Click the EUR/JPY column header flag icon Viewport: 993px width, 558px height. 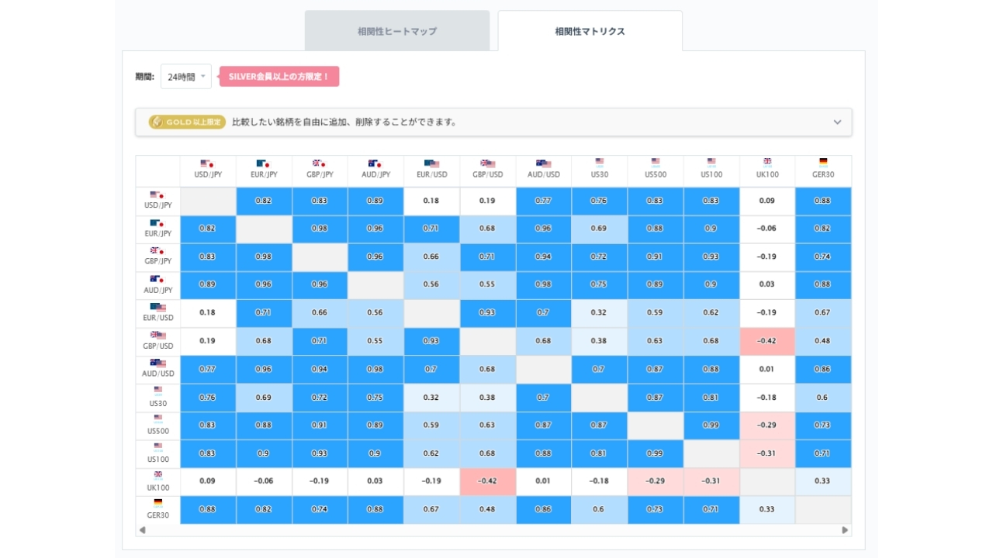coord(263,164)
